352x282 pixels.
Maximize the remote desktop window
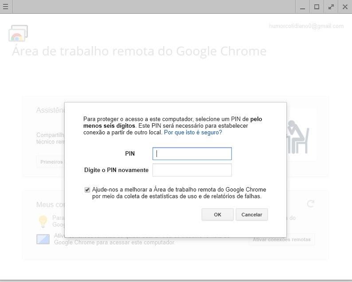click(317, 7)
